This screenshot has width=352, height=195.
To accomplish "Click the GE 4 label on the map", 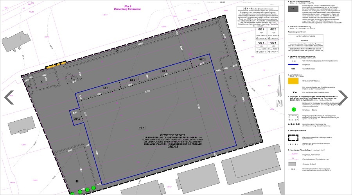I will coord(76,119).
